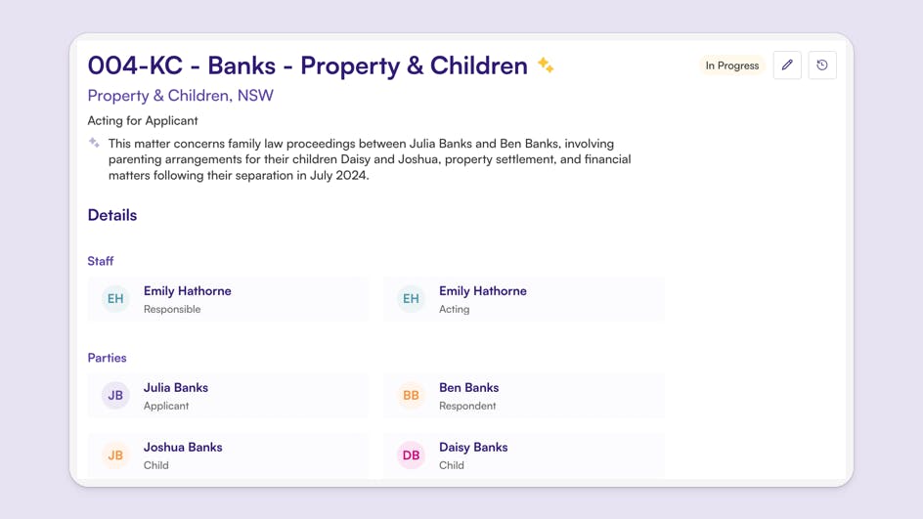Click the yellow AI sparkle beside title
This screenshot has height=519, width=923.
[x=546, y=65]
